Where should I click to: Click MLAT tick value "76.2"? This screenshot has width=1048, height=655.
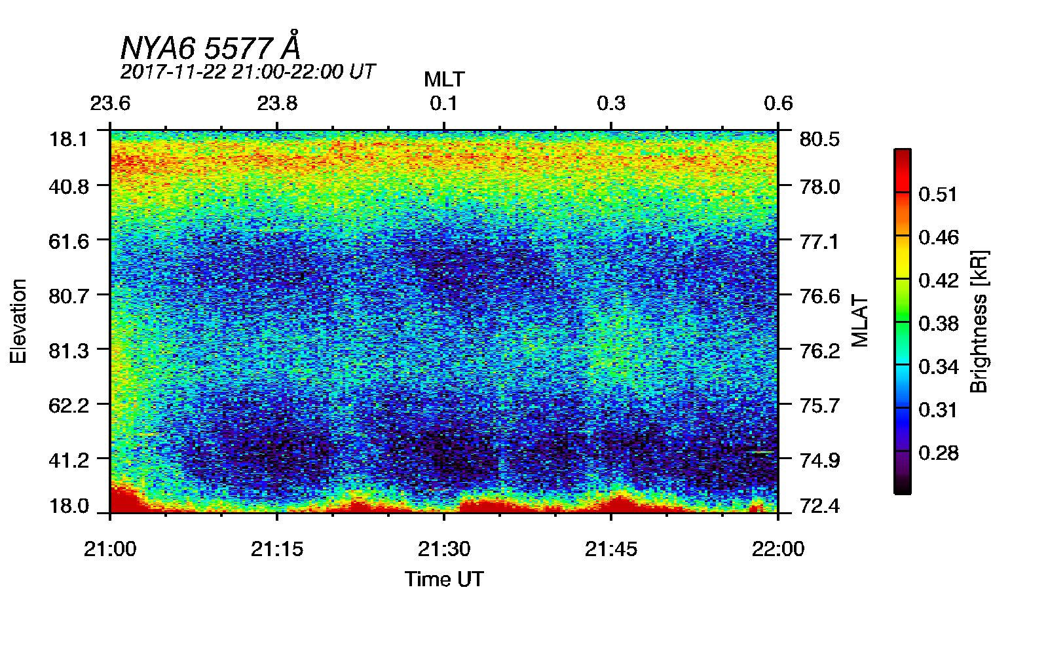(819, 351)
